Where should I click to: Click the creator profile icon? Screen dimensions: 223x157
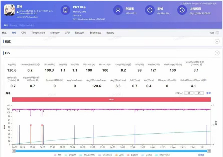coord(118,10)
